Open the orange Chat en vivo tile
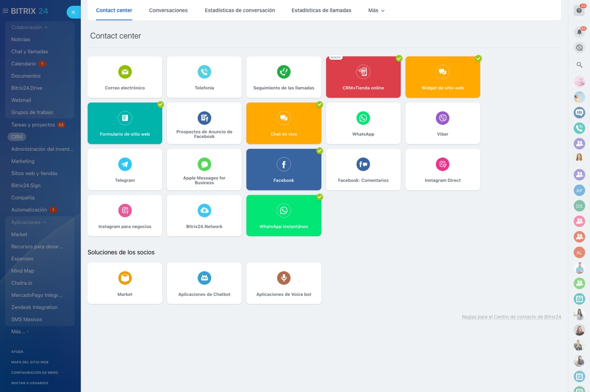This screenshot has width=590, height=392. pyautogui.click(x=284, y=123)
